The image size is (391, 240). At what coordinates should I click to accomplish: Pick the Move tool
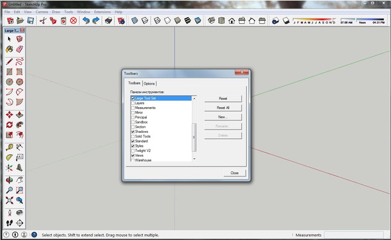click(9, 114)
